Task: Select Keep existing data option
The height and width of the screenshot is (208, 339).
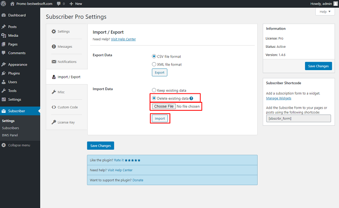Action: coord(154,90)
